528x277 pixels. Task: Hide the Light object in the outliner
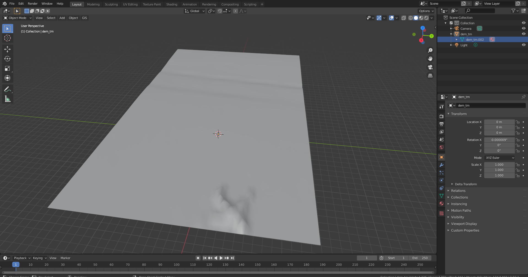tap(524, 45)
